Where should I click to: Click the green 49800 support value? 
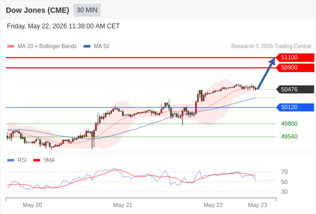(289, 124)
